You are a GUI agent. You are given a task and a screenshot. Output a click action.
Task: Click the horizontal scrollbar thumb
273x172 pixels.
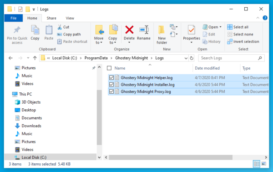coord(171,157)
